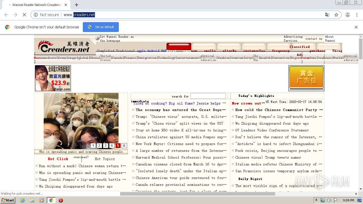
Task: Open the Canada navigation item
Action: click(117, 58)
